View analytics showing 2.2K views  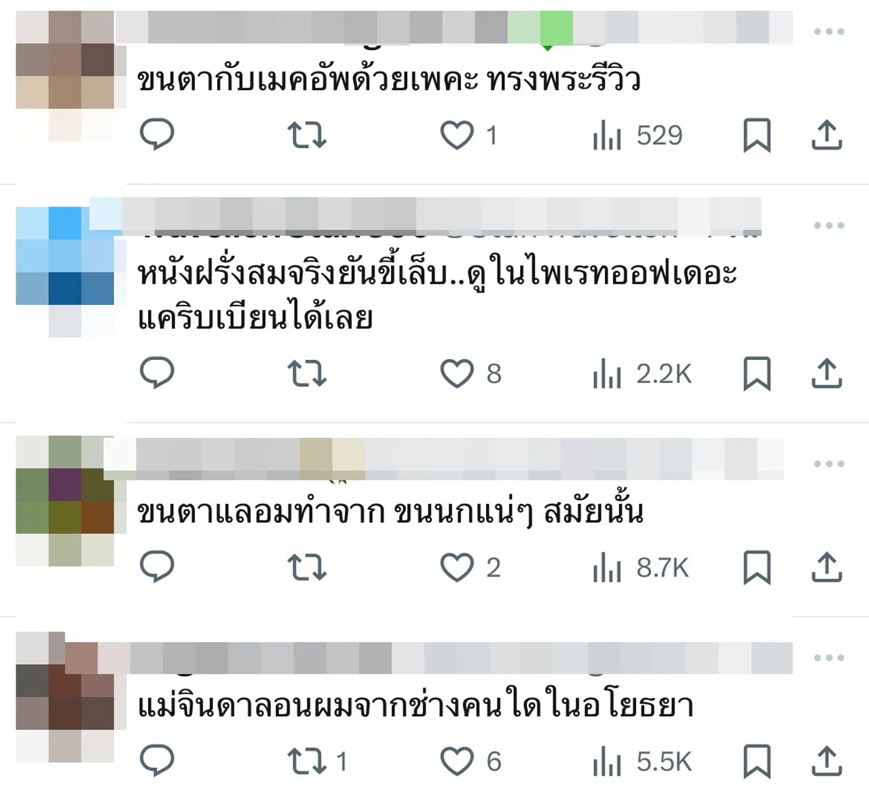[x=642, y=373]
